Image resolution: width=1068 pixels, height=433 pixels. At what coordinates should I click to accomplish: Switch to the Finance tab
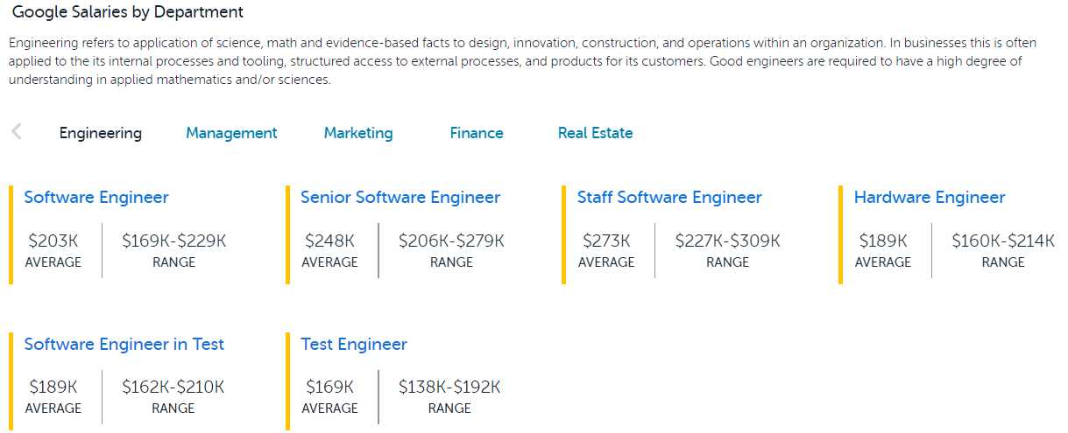tap(477, 133)
